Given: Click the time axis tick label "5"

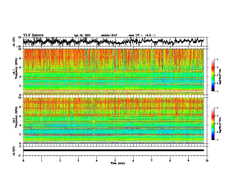Looking at the screenshot, I should [115, 161].
